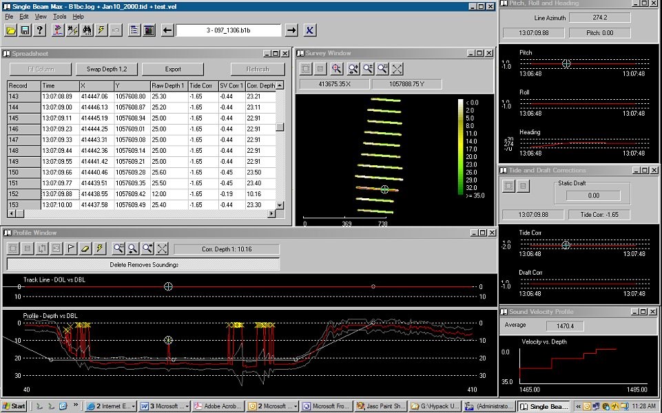Click the cursor marker in Survey Window map

click(384, 189)
